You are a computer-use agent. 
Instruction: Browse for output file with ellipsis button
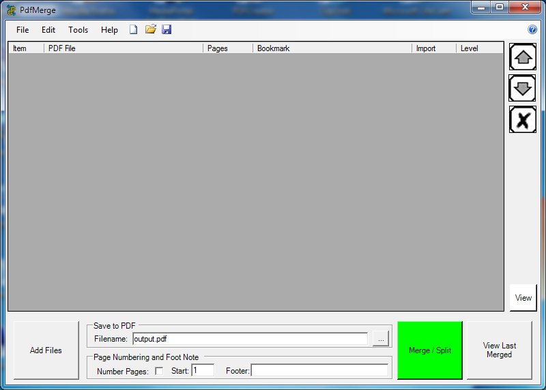[382, 339]
